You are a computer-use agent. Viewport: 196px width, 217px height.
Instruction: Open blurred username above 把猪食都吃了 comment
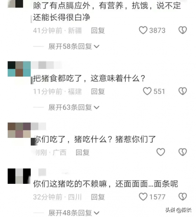point(46,65)
